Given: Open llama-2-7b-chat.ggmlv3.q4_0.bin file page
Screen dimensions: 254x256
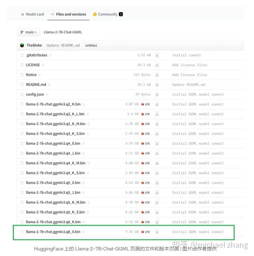Looking at the screenshot, I should [53, 143].
